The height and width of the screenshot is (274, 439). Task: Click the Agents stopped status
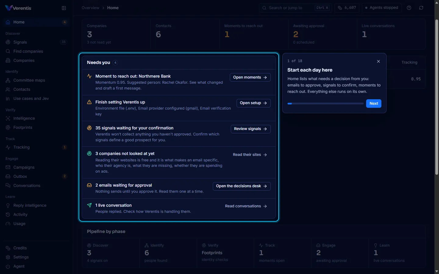click(x=382, y=8)
